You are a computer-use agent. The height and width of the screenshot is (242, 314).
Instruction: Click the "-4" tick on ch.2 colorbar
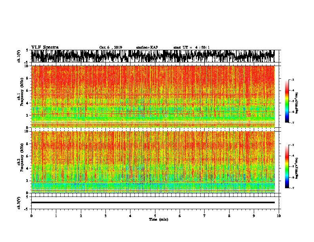tap(293, 156)
